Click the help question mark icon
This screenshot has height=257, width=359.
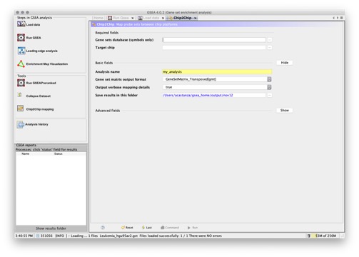pos(103,228)
